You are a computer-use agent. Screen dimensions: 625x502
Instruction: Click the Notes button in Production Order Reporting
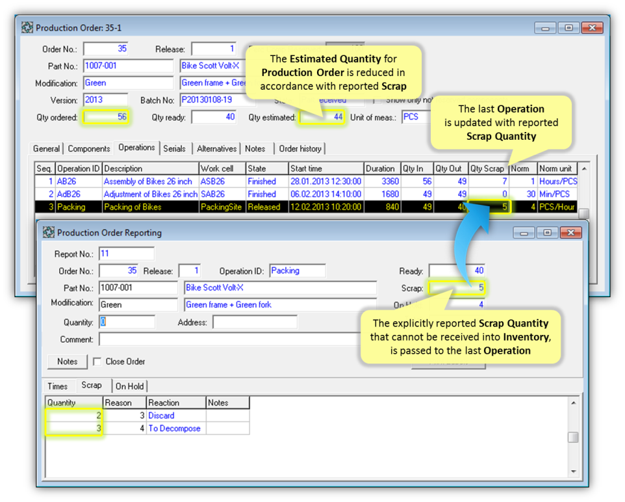coord(68,362)
